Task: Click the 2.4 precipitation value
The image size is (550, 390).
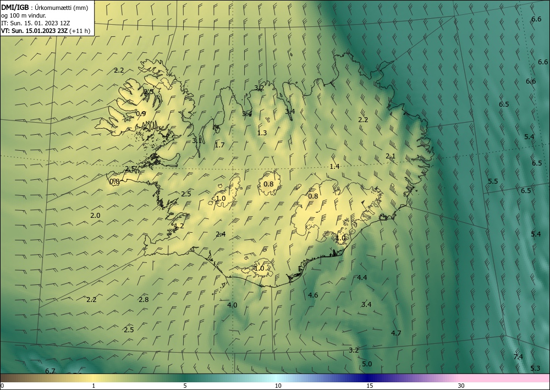Action: pos(221,234)
